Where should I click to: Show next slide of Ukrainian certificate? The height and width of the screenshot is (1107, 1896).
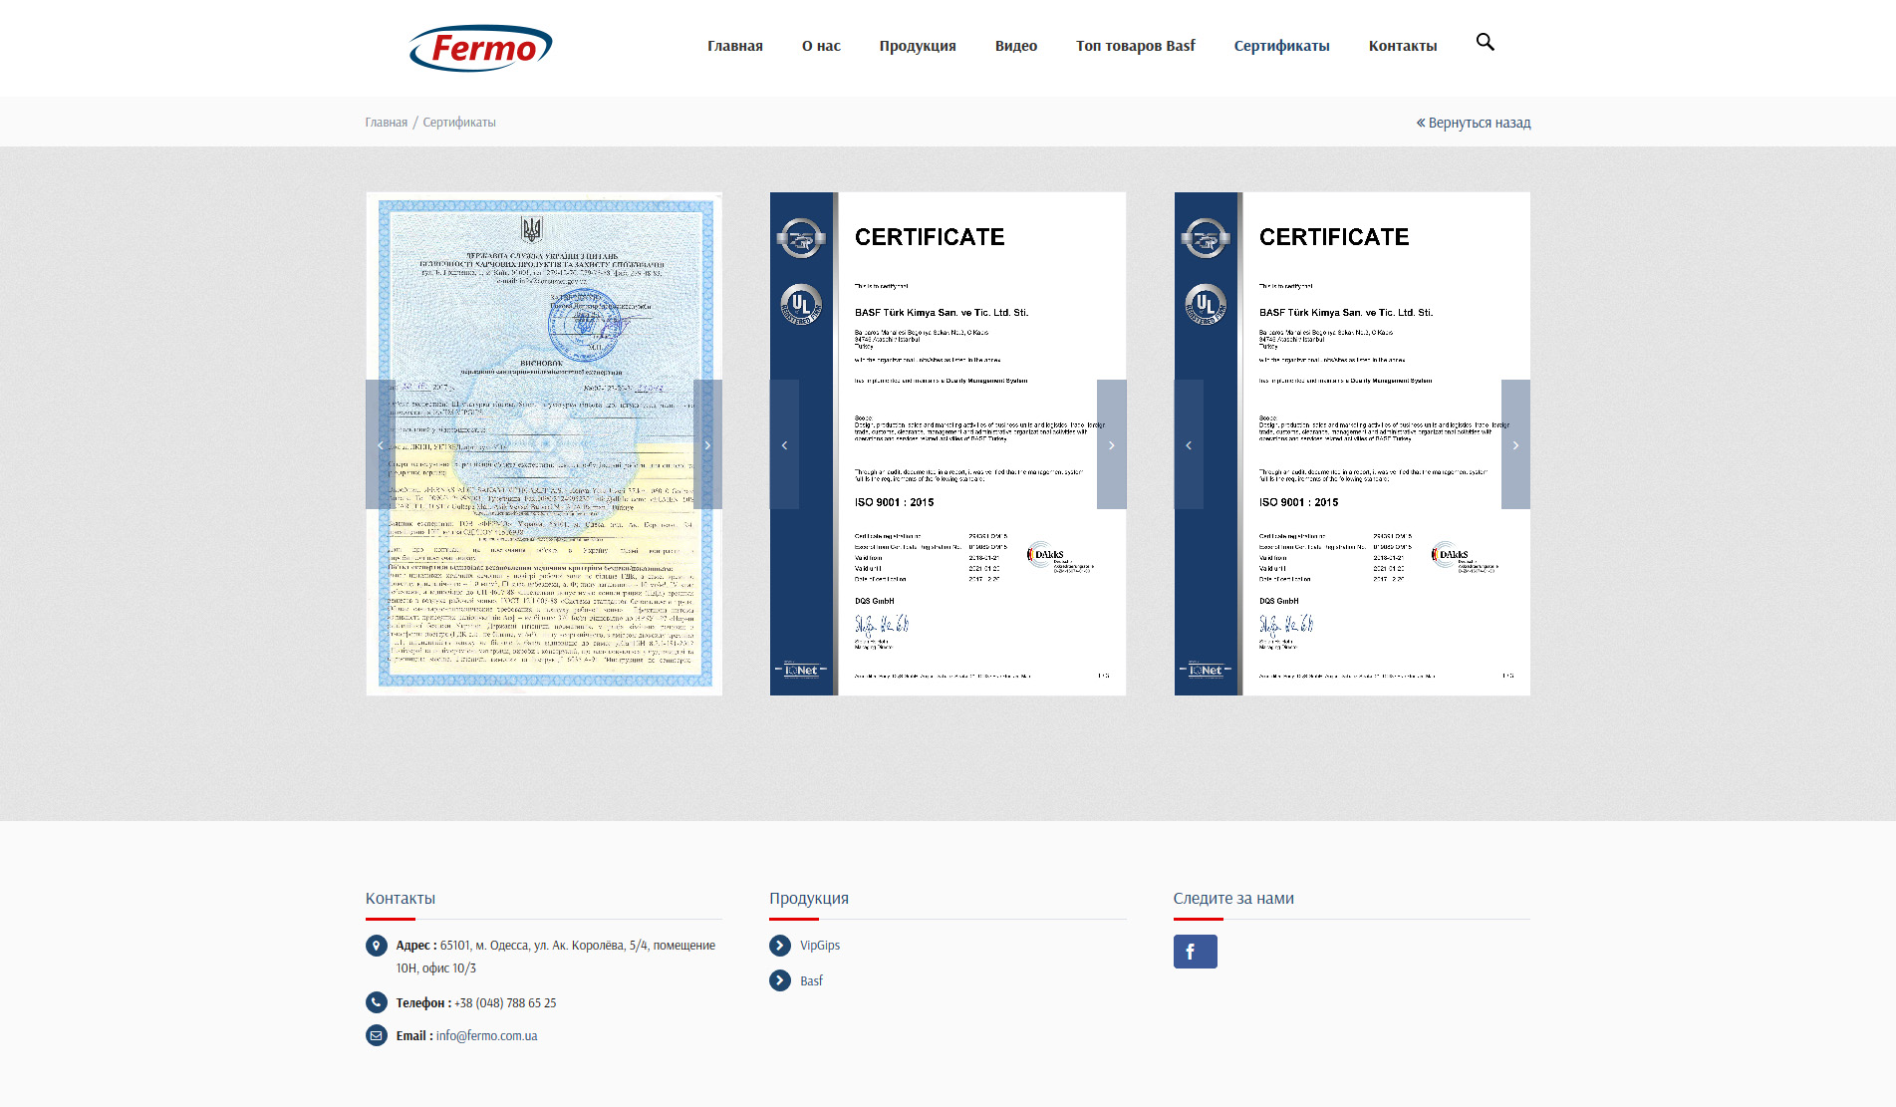[707, 444]
